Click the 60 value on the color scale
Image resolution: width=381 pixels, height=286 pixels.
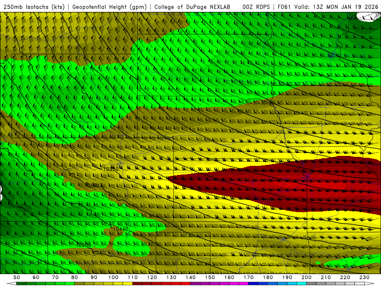pyautogui.click(x=36, y=277)
